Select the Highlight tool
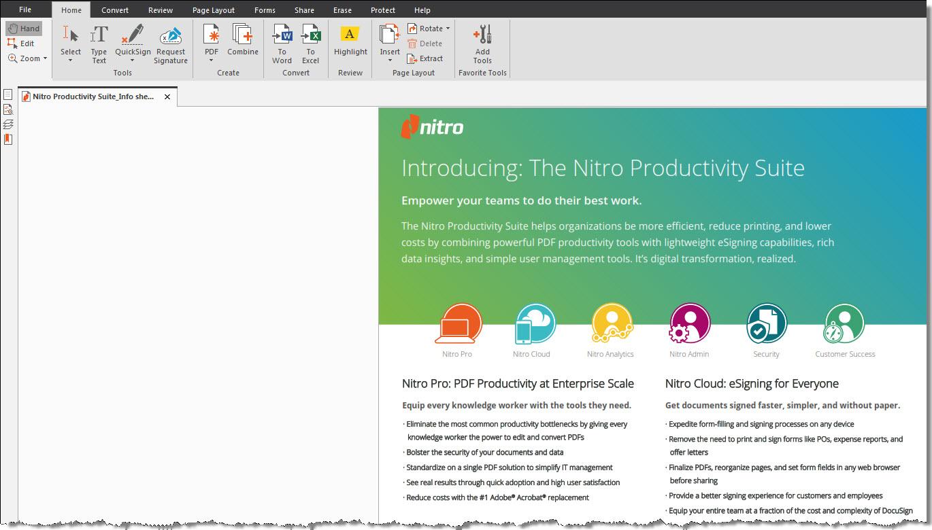The height and width of the screenshot is (530, 932). pos(350,41)
